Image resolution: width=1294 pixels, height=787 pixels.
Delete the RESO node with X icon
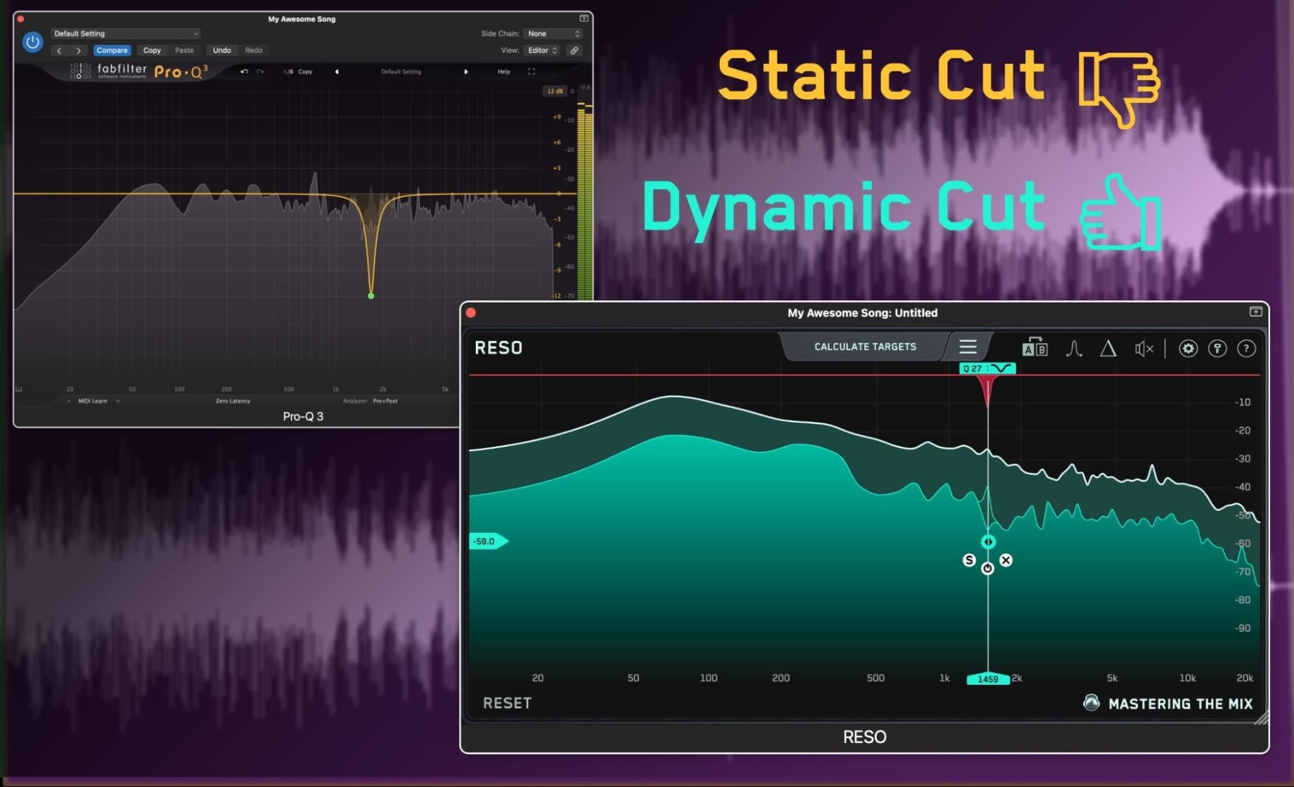click(1005, 560)
